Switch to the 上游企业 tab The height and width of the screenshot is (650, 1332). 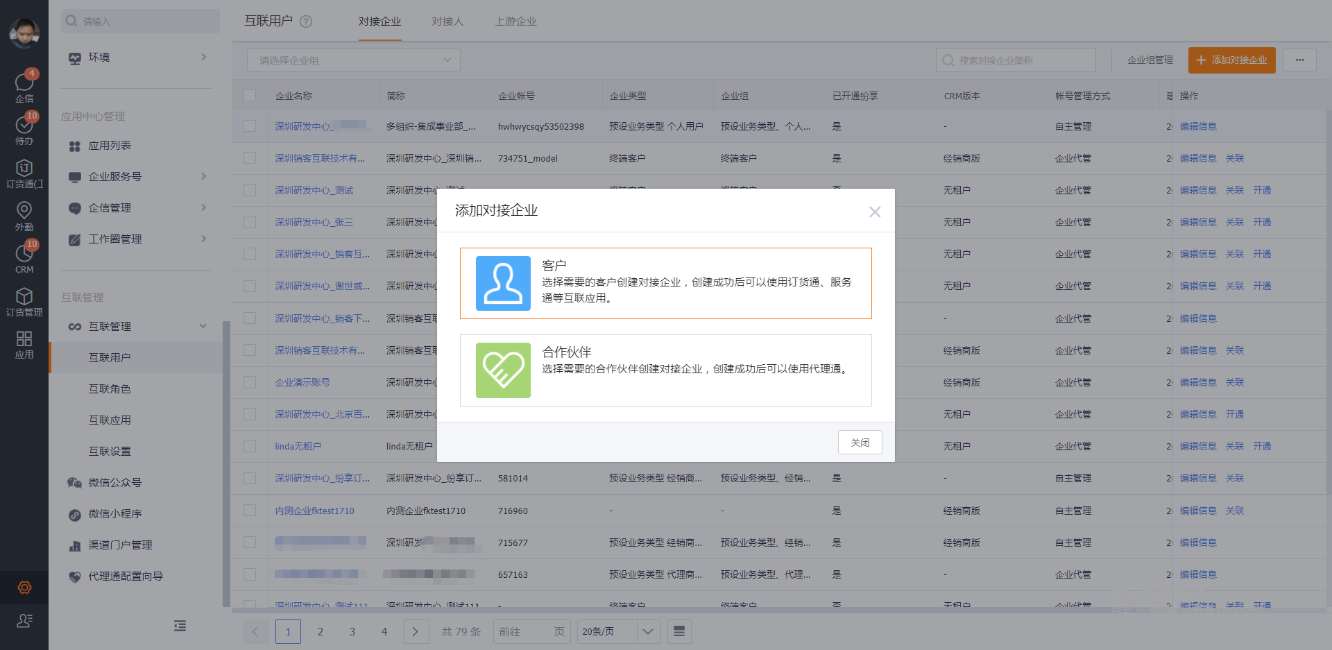click(515, 22)
